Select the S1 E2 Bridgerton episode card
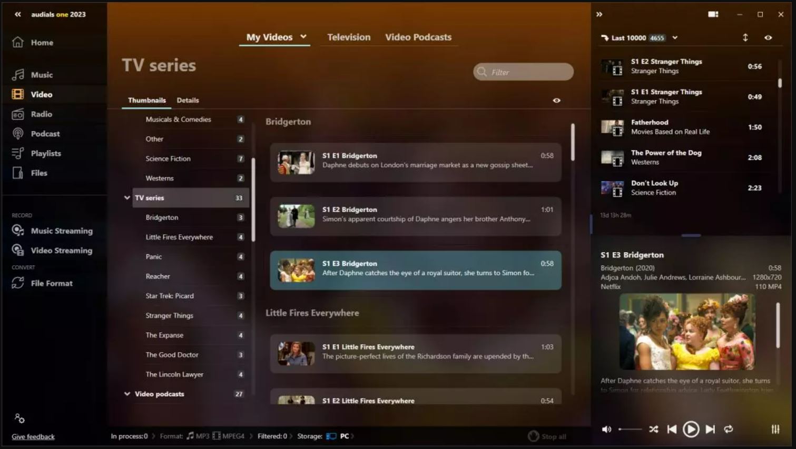This screenshot has height=449, width=796. [416, 216]
